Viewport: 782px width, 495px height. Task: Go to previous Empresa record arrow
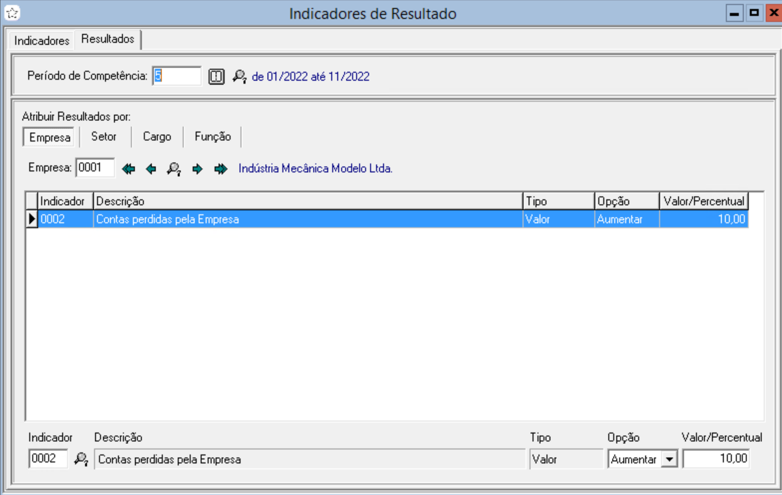pos(151,169)
